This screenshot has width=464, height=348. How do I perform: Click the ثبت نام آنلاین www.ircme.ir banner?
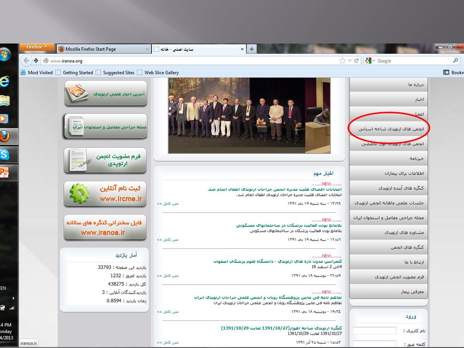[x=105, y=194]
